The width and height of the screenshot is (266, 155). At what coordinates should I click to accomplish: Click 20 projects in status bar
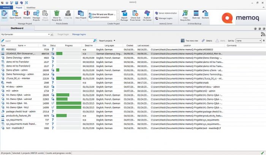[x=6, y=153]
